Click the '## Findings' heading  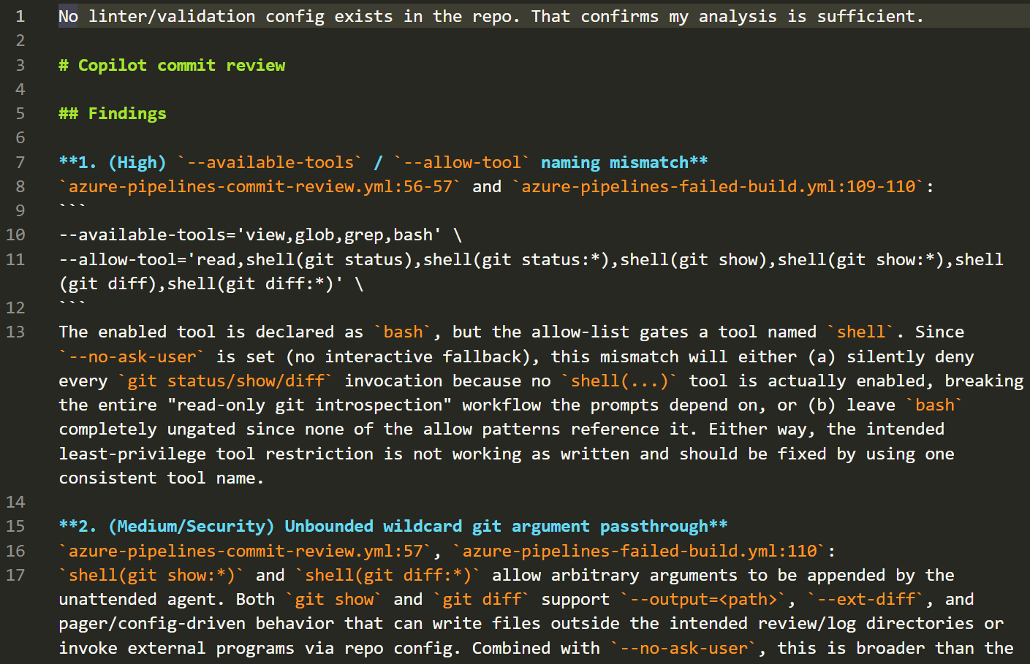click(x=113, y=113)
